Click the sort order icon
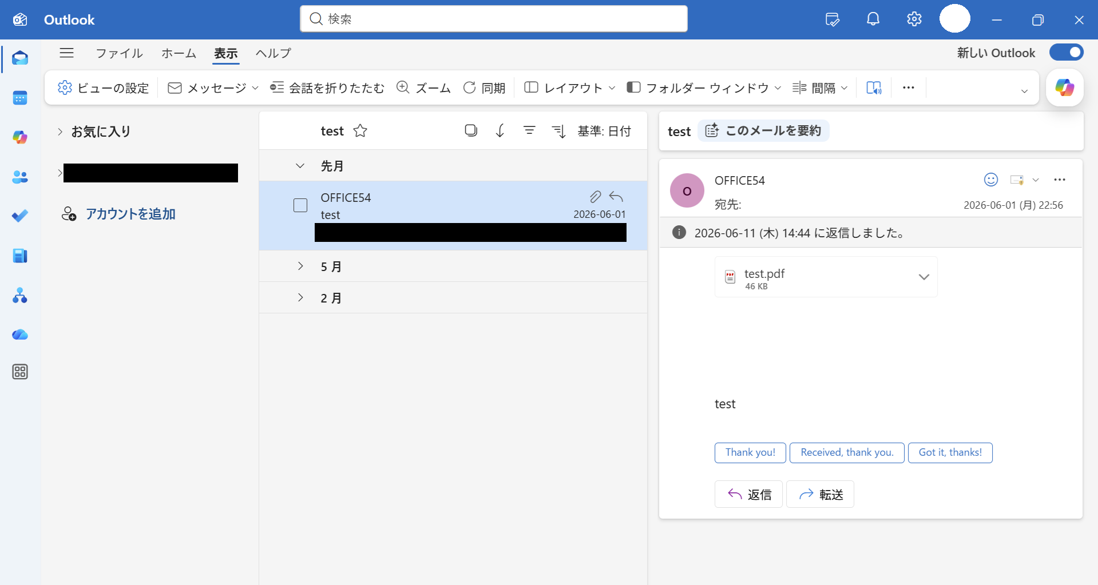 (559, 131)
